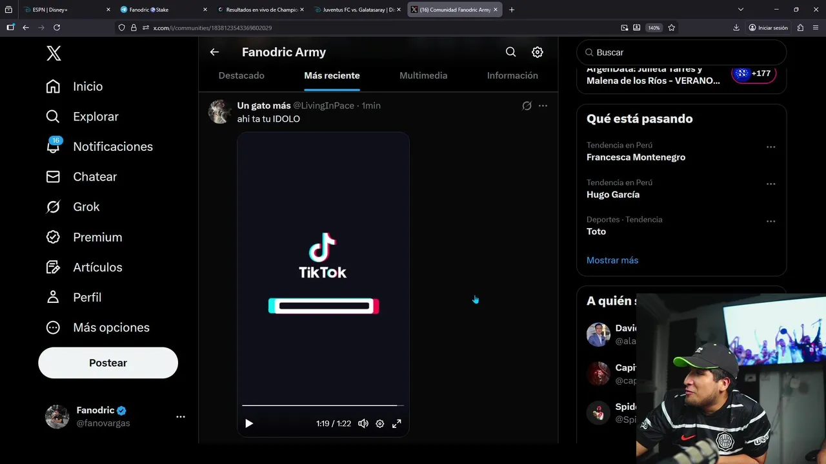Screen dimensions: 826x464
Task: Mute the video volume
Action: 363,423
